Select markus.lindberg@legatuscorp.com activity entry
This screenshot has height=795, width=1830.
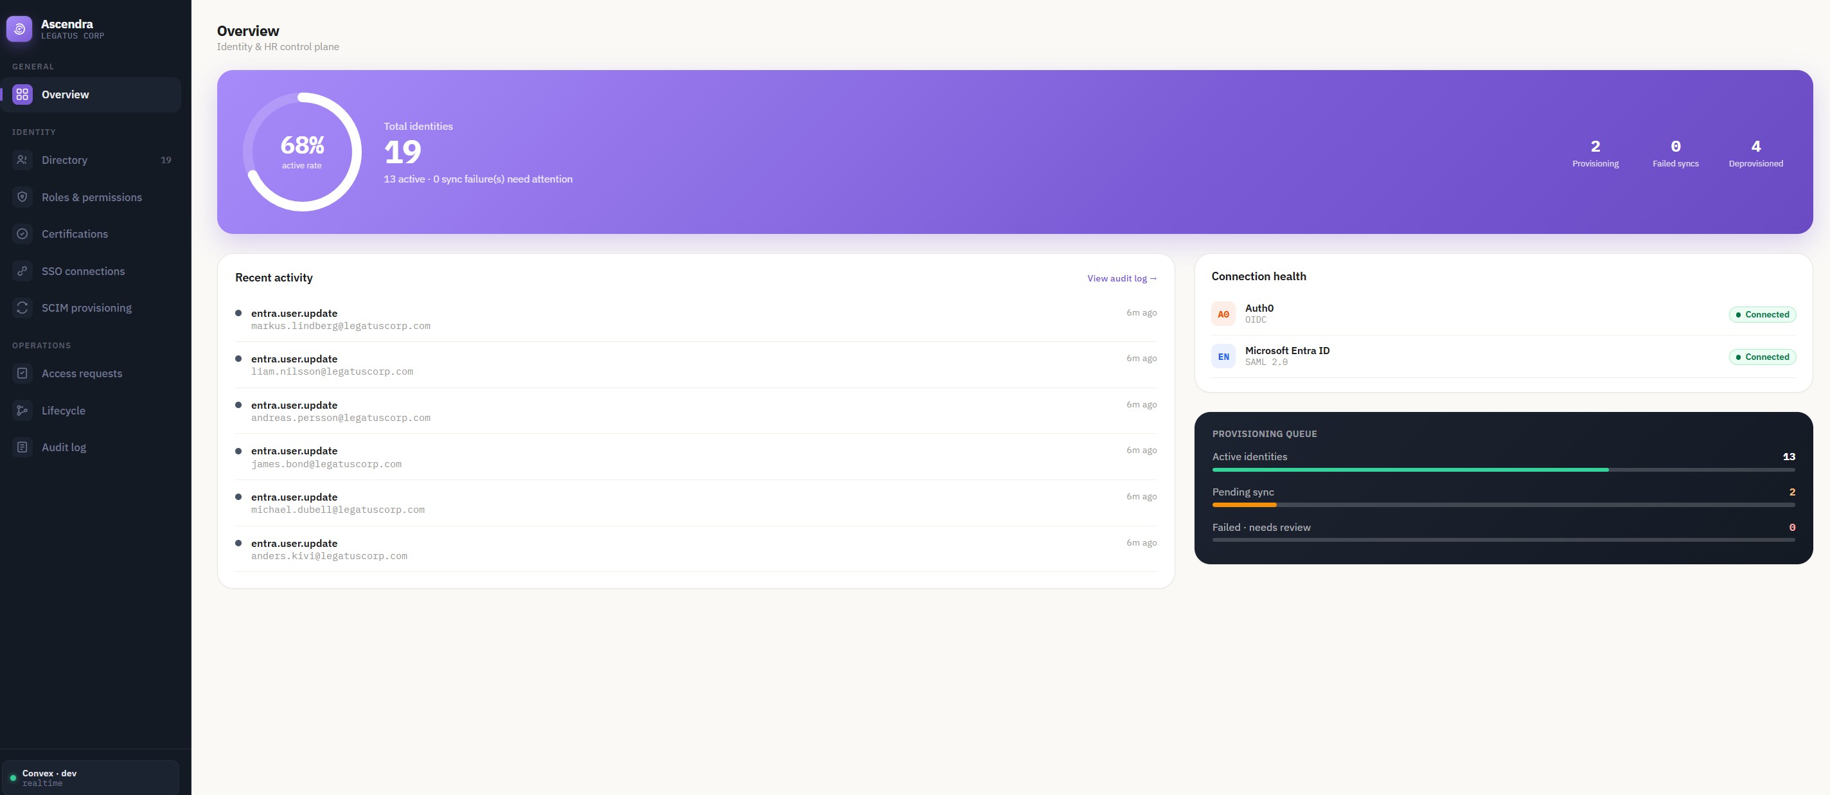(695, 319)
